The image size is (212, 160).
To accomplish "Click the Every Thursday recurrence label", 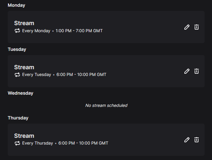I will point(38,143).
